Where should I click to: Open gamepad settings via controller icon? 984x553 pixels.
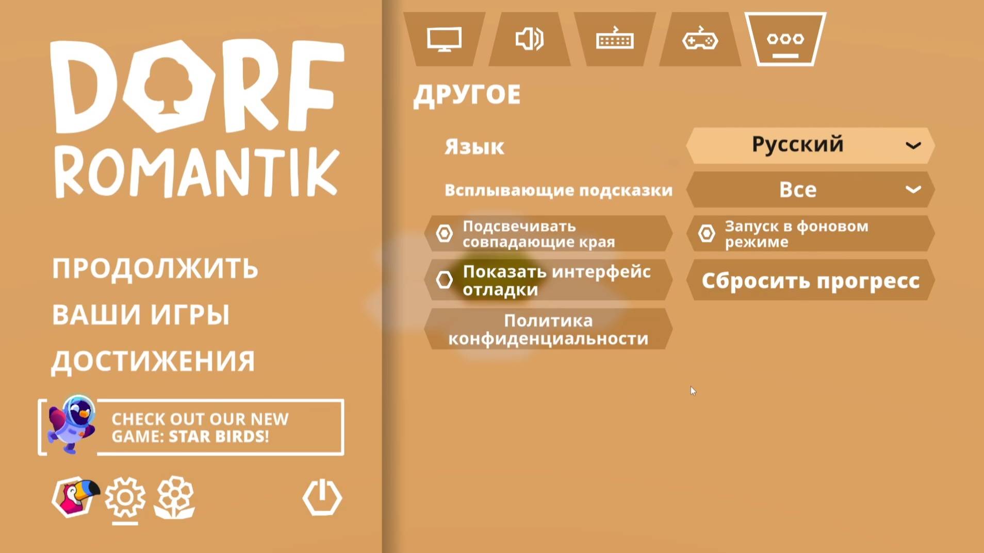(x=700, y=39)
